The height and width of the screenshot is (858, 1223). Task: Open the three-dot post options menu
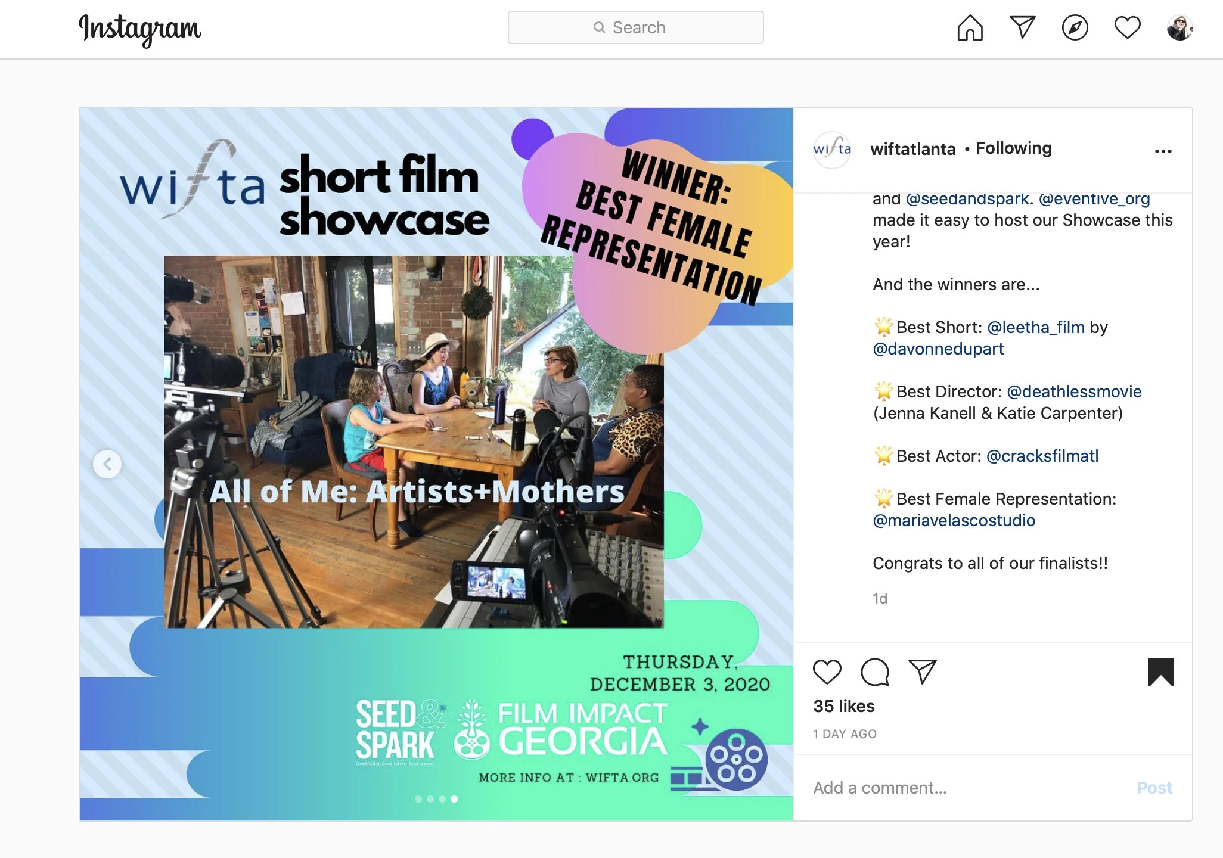(x=1163, y=151)
